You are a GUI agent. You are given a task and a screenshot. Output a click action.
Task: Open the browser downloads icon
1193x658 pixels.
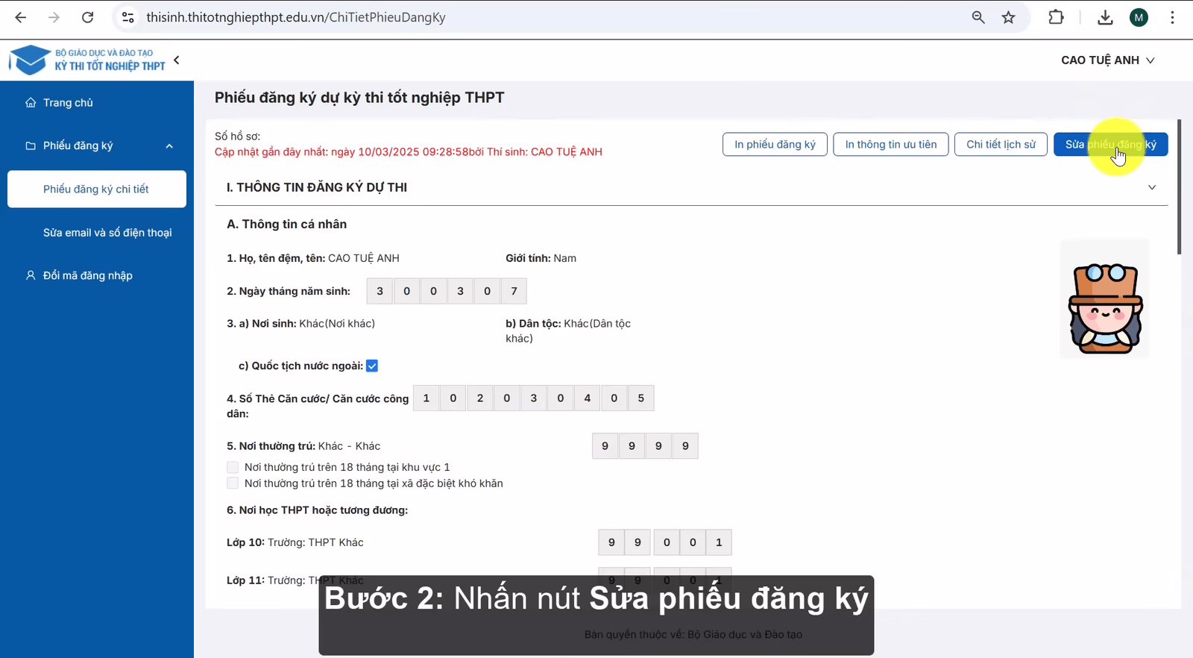pyautogui.click(x=1105, y=17)
